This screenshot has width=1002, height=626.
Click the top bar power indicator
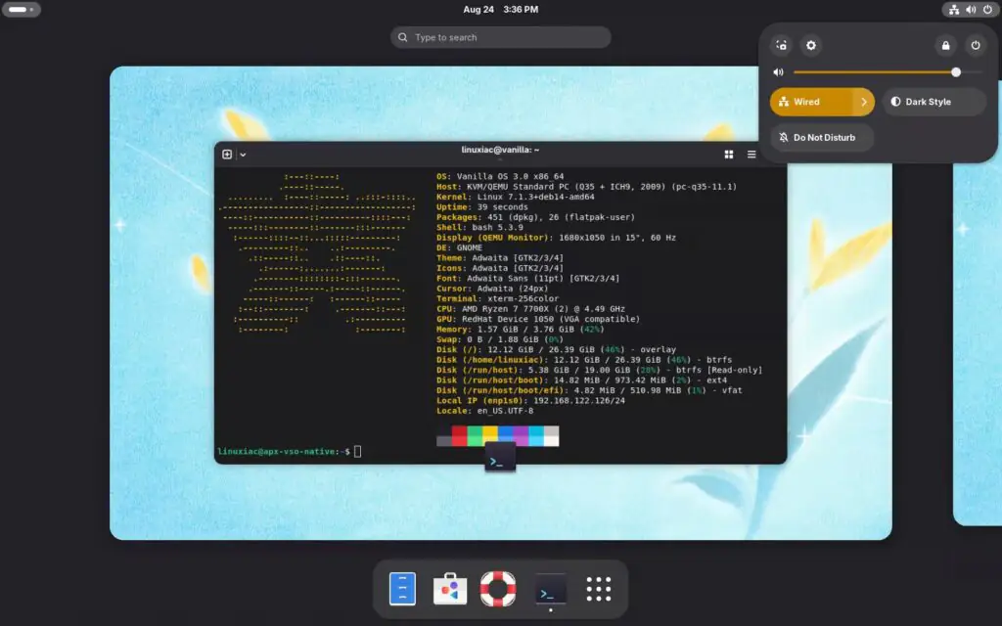987,10
